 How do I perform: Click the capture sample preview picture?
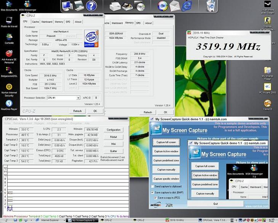point(228,170)
